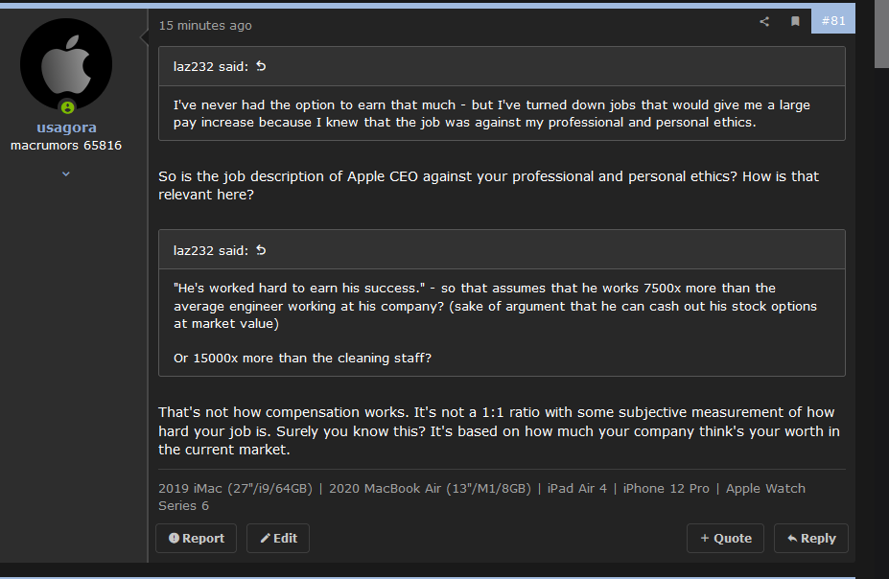The width and height of the screenshot is (889, 579).
Task: Click the 'macrumors 65816' user title
Action: tap(66, 145)
